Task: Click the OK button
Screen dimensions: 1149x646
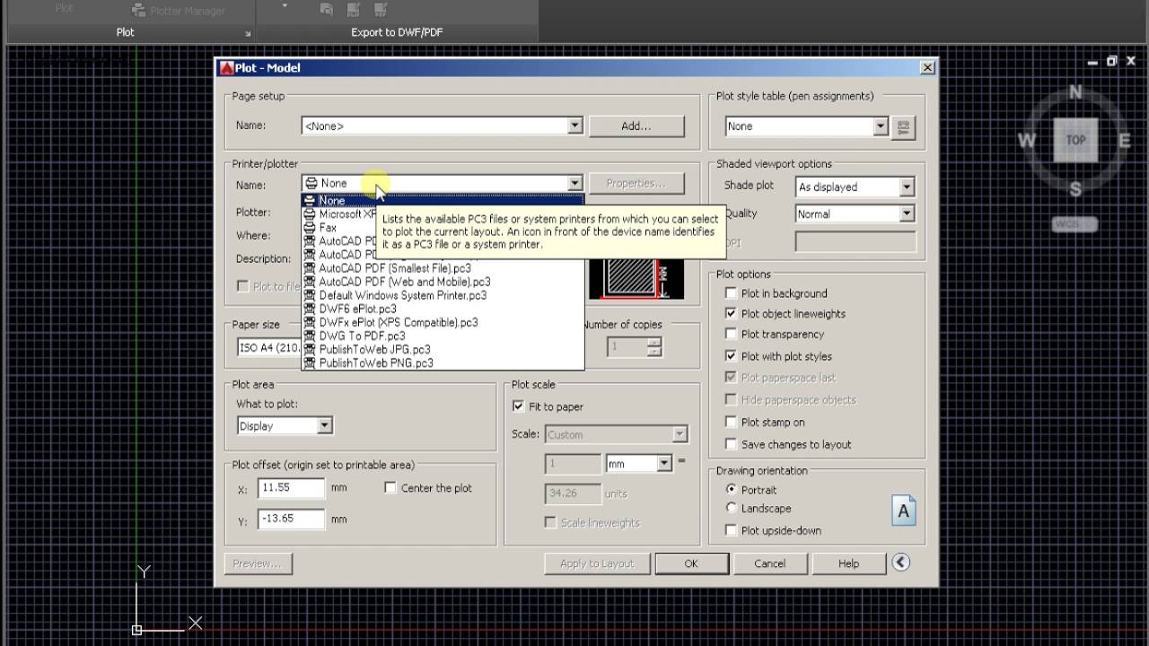Action: [690, 563]
